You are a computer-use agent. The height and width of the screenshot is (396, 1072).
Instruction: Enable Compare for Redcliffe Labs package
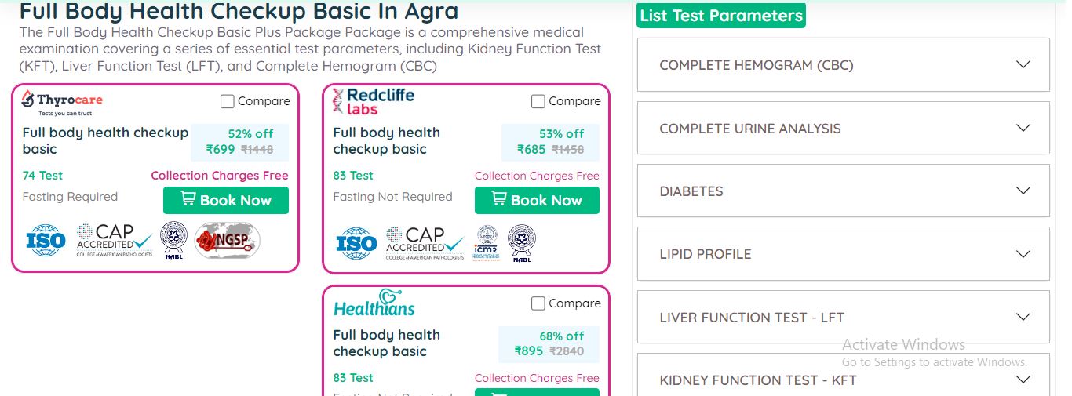pyautogui.click(x=538, y=101)
